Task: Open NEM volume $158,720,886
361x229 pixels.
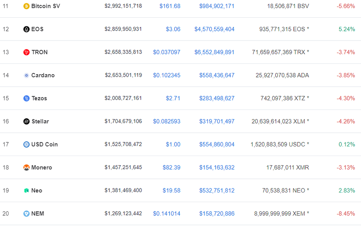Action: tap(217, 214)
